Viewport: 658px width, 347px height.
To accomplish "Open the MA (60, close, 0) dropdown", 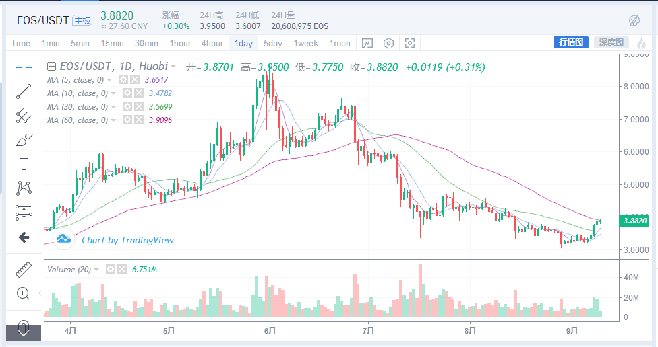I will pyautogui.click(x=113, y=120).
